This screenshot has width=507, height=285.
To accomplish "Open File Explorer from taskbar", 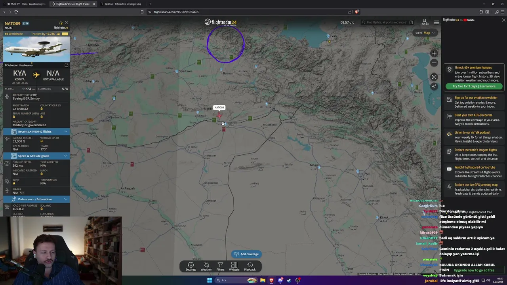I will 263,280.
